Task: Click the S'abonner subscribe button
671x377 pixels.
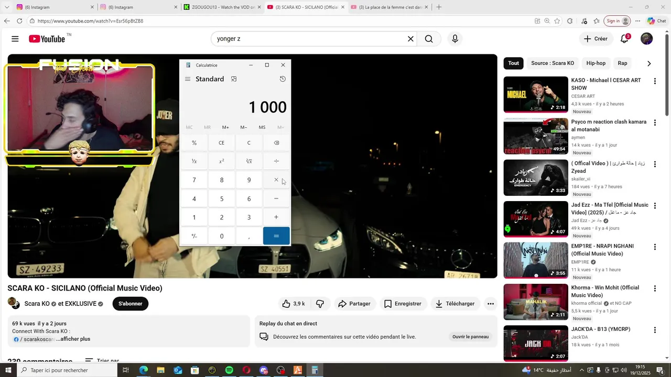Action: pyautogui.click(x=131, y=304)
